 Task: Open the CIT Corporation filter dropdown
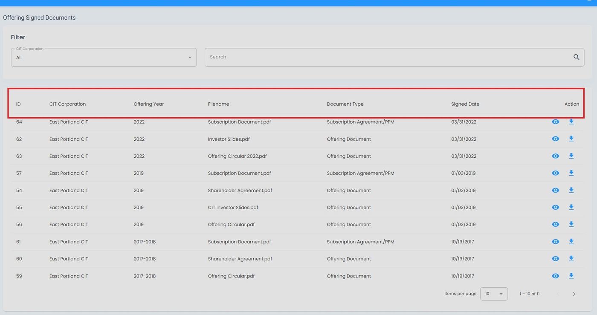click(104, 57)
